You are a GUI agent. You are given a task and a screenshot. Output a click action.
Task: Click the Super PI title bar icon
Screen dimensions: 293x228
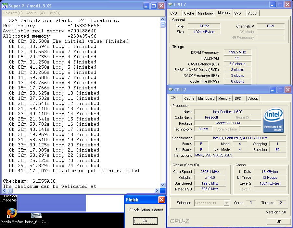pyautogui.click(x=5, y=6)
